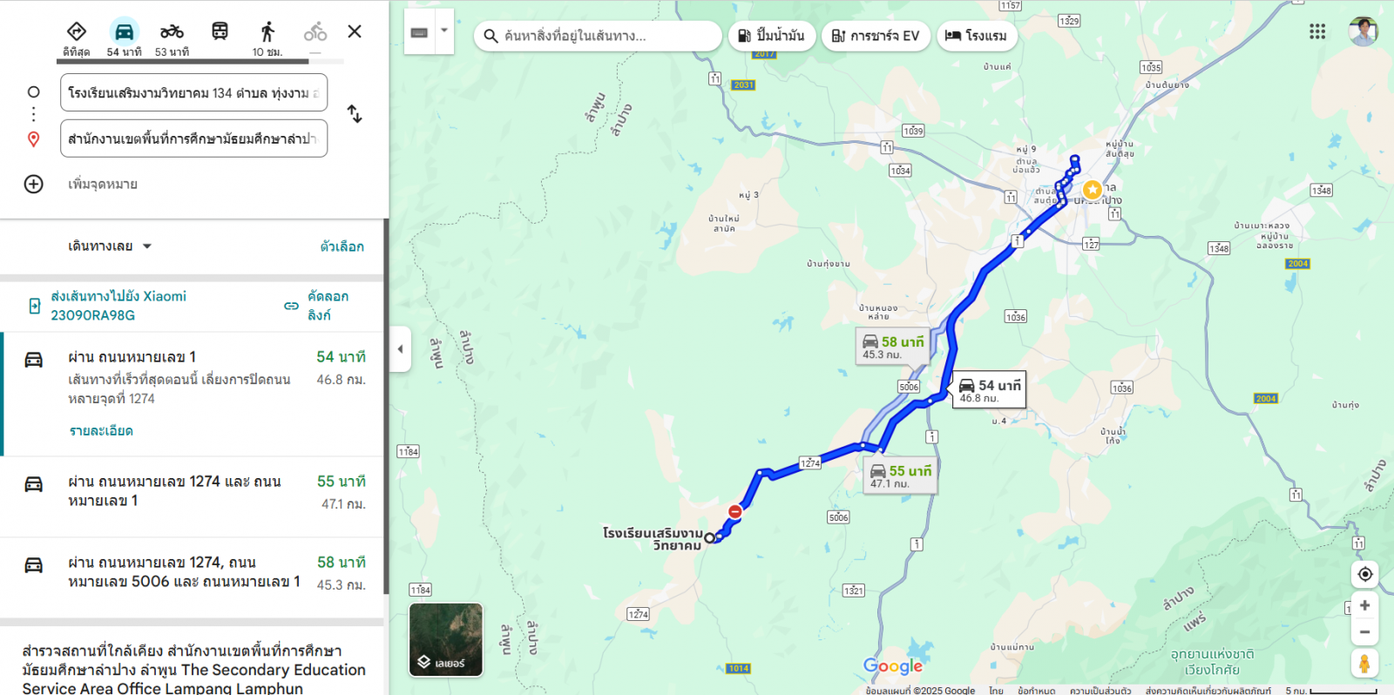
Task: Collapse the side panel
Action: 400,349
